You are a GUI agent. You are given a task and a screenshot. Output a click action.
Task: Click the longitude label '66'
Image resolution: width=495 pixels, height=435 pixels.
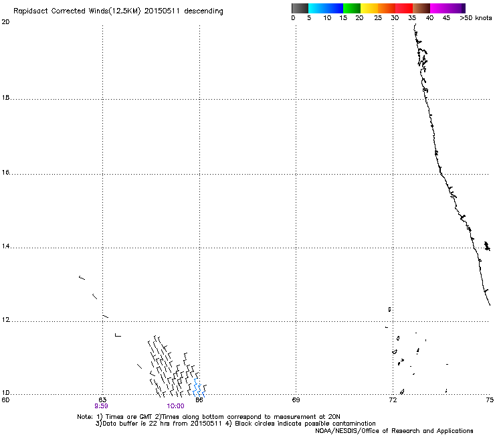point(199,400)
